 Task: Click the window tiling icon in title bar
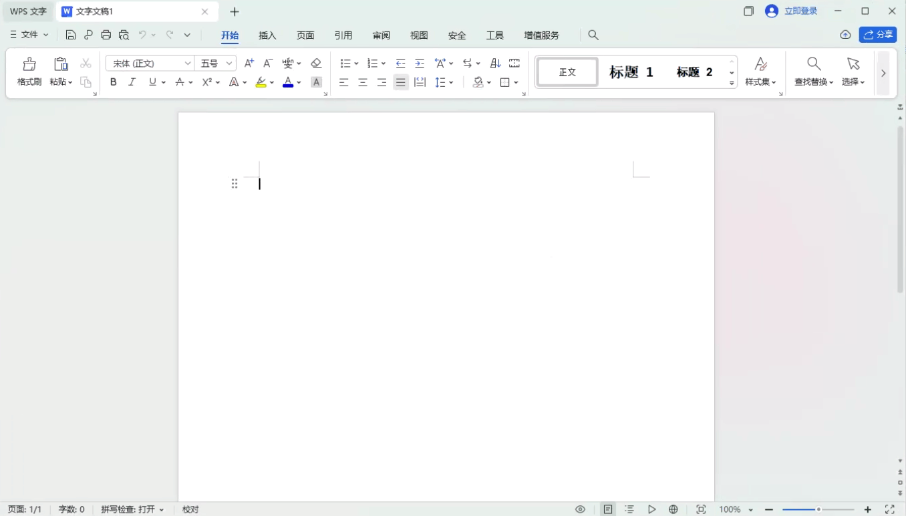pyautogui.click(x=748, y=11)
